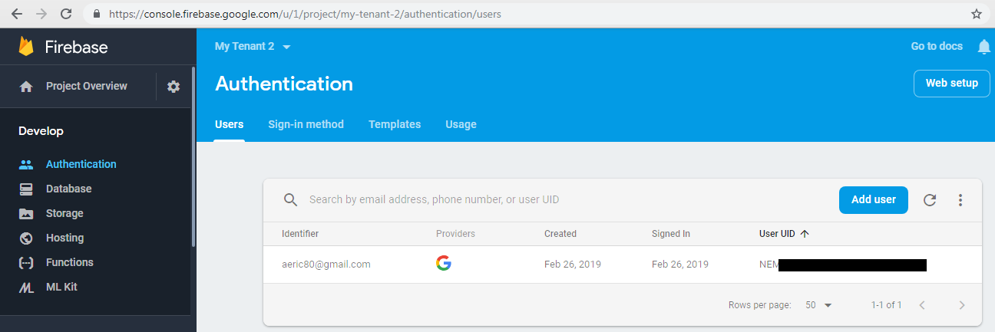995x332 pixels.
Task: Follow the Go to docs link
Action: tap(937, 47)
